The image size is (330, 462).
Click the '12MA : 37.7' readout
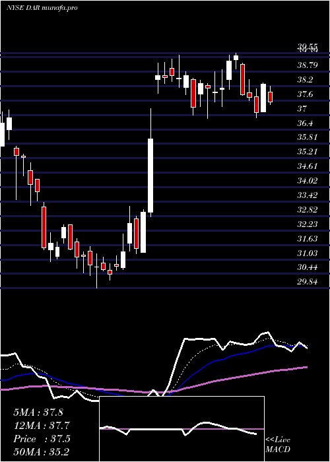(40, 426)
